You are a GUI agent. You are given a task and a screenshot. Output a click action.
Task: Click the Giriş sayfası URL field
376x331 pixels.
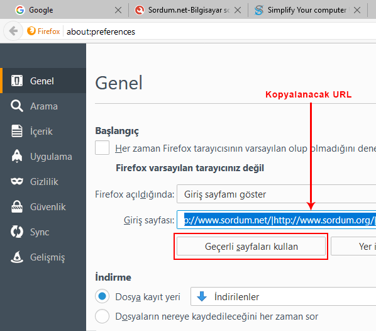(x=276, y=220)
